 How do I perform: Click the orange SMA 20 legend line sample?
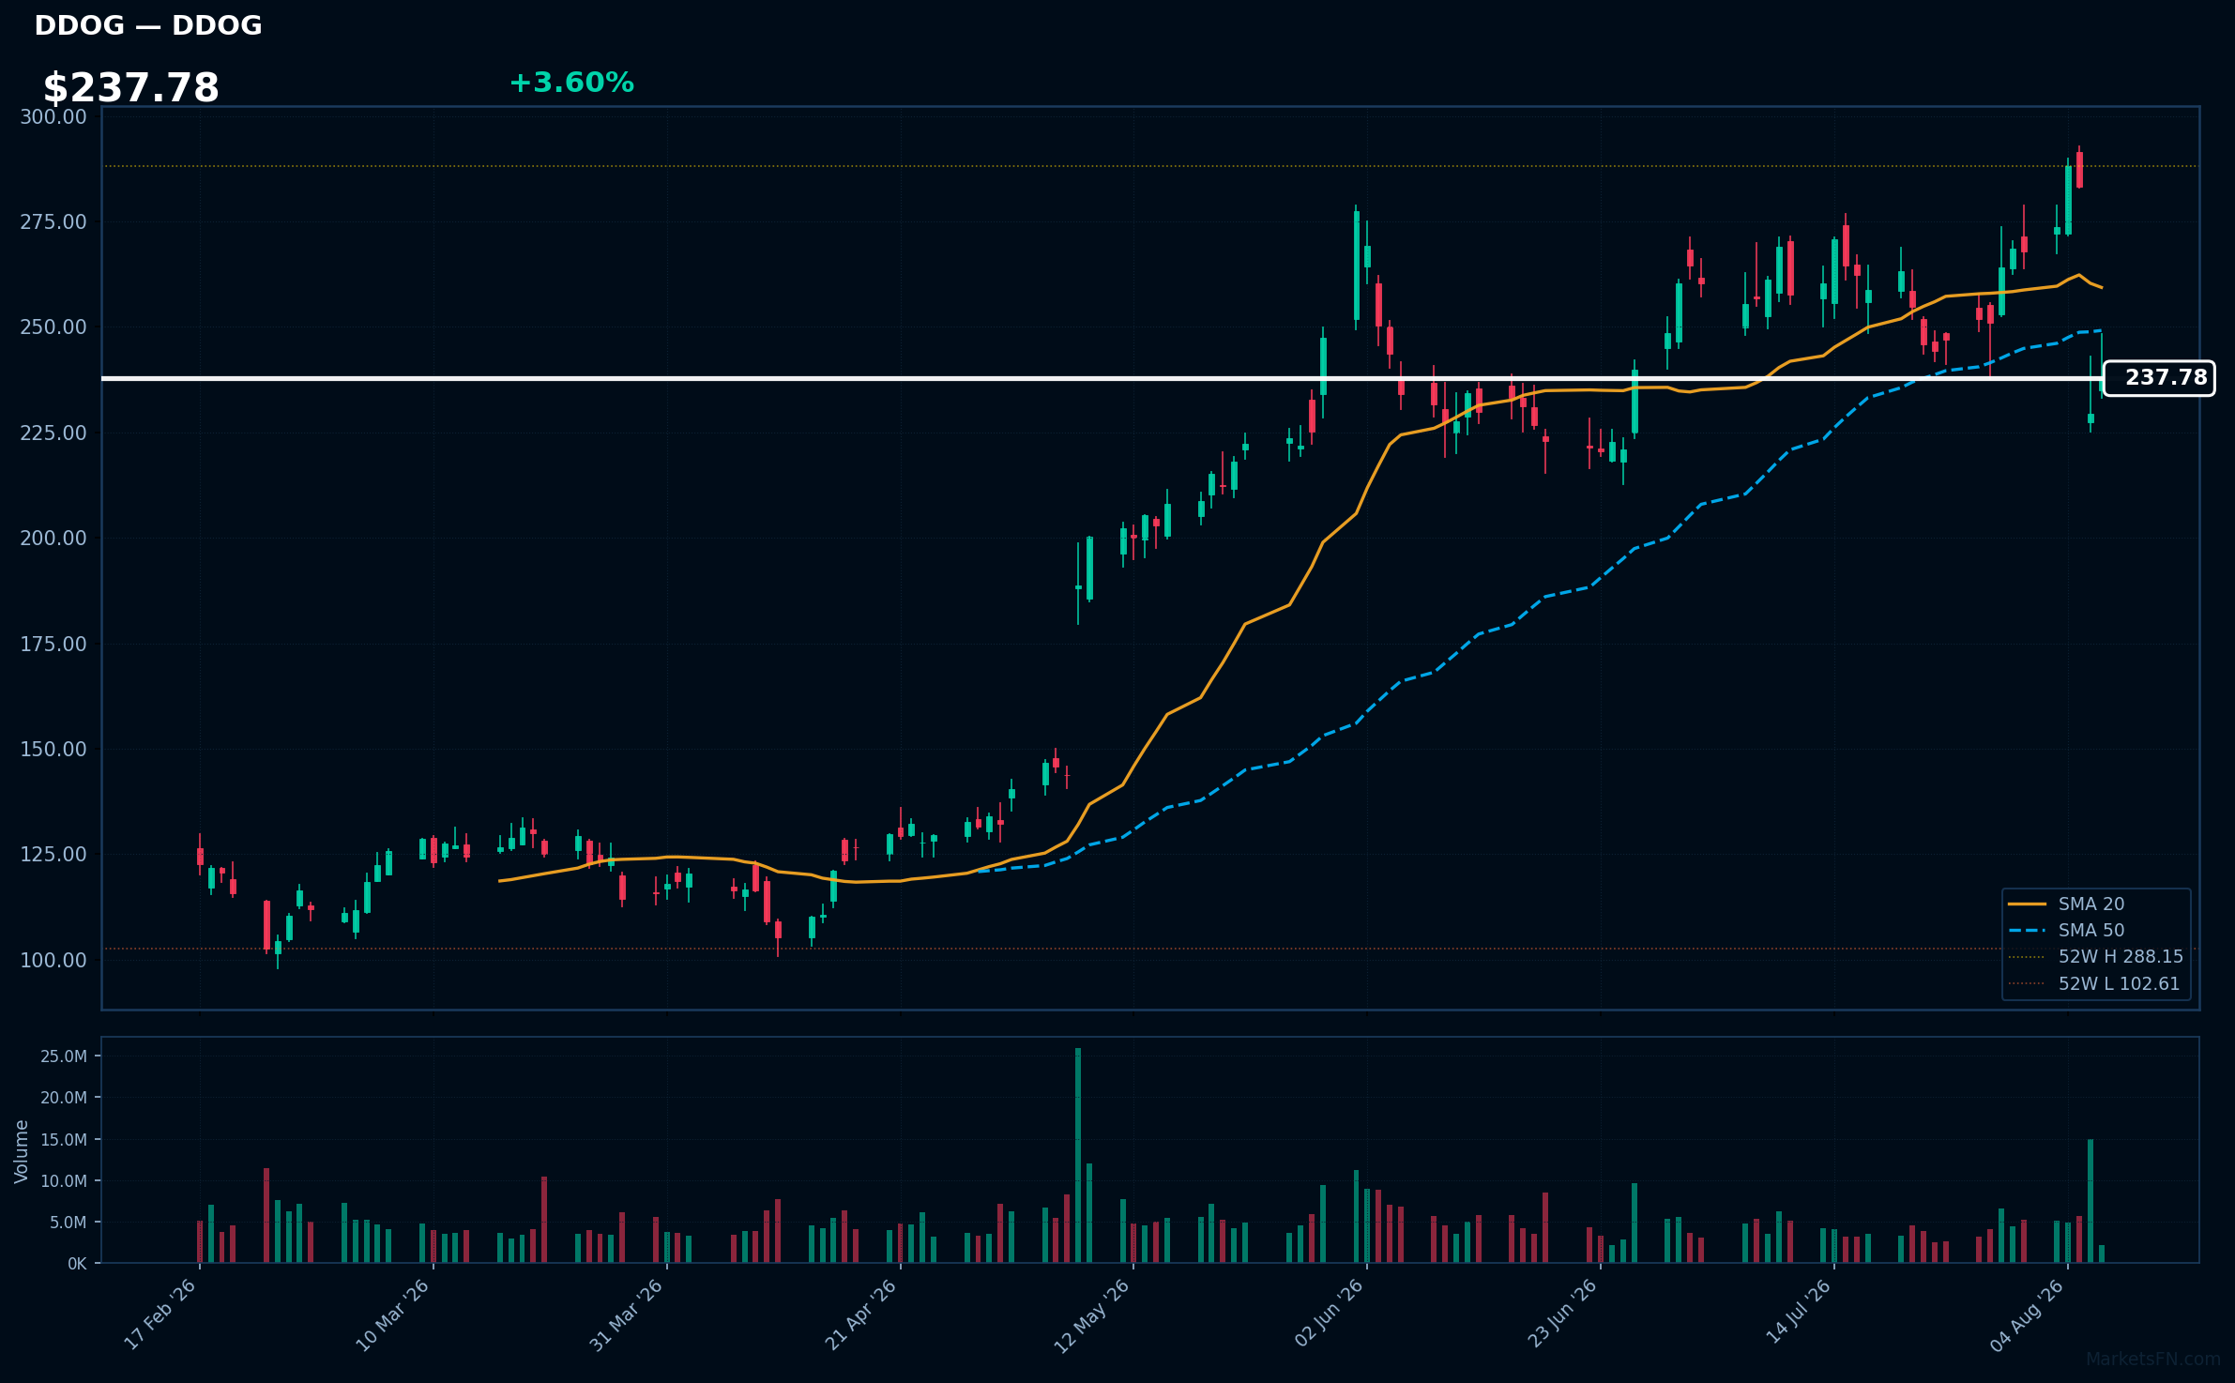(x=2027, y=904)
